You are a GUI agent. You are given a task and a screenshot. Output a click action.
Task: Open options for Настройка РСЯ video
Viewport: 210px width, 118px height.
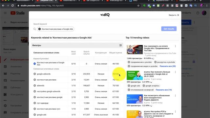(175, 111)
